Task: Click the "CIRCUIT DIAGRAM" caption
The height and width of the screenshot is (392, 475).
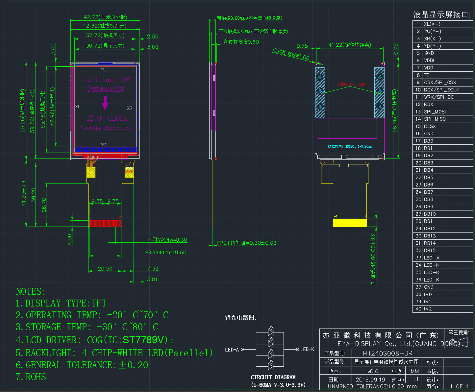Action: click(273, 377)
